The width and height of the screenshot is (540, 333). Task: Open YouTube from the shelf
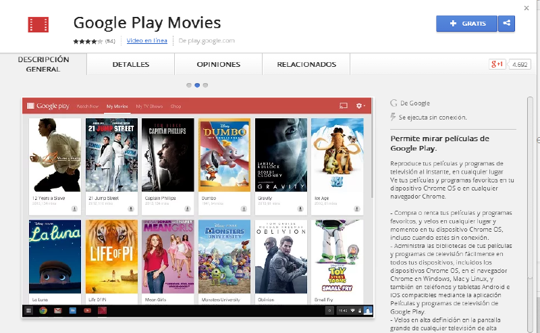click(x=88, y=311)
